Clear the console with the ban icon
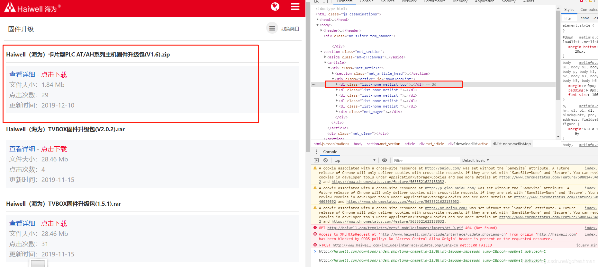This screenshot has width=598, height=267. tap(325, 160)
